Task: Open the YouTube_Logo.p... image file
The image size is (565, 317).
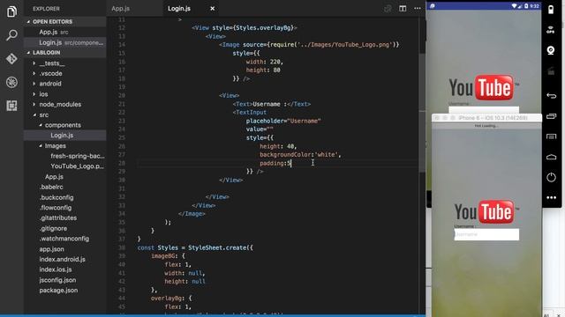Action: click(x=77, y=166)
